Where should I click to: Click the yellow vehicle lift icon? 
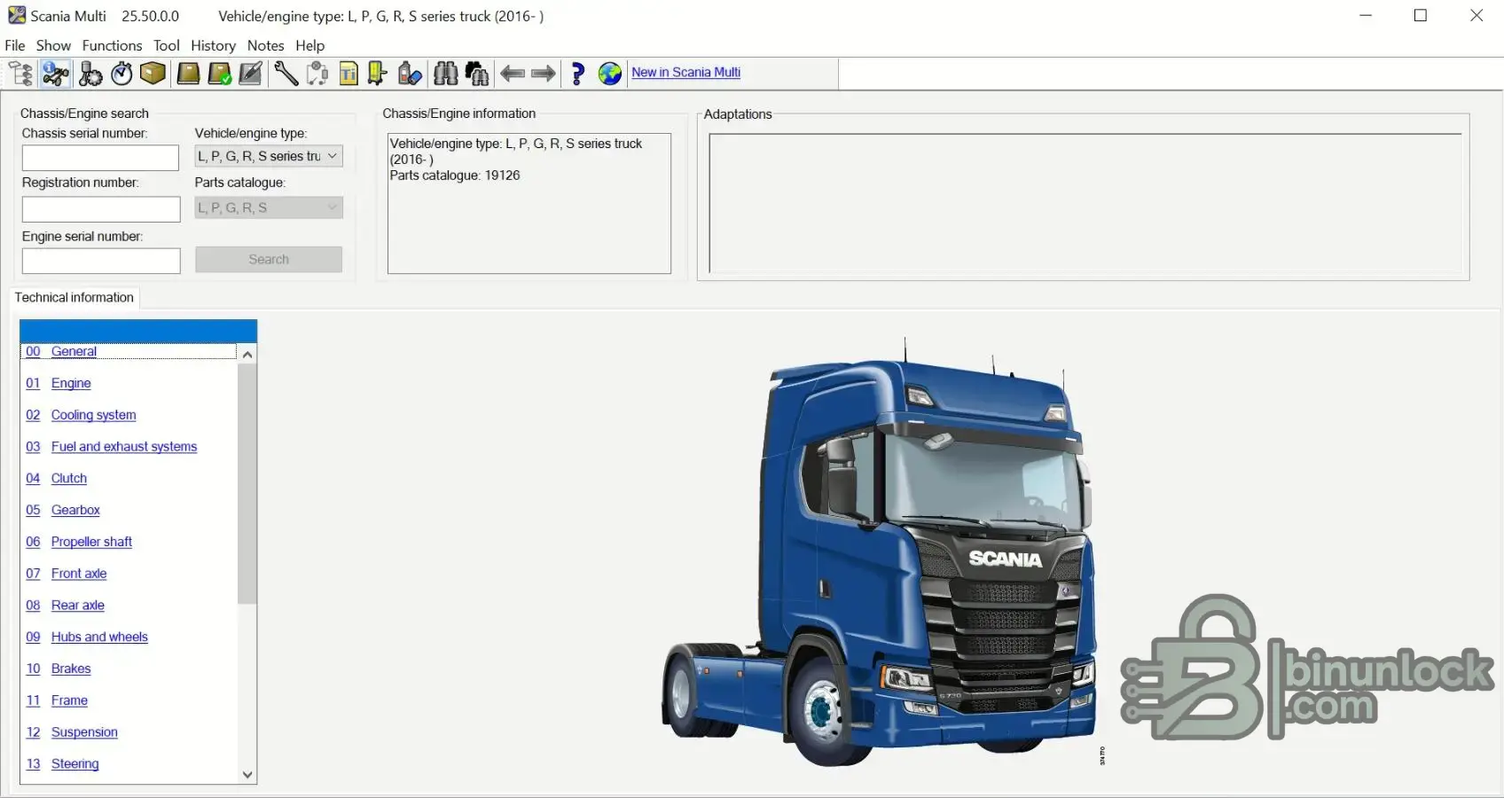[x=378, y=74]
